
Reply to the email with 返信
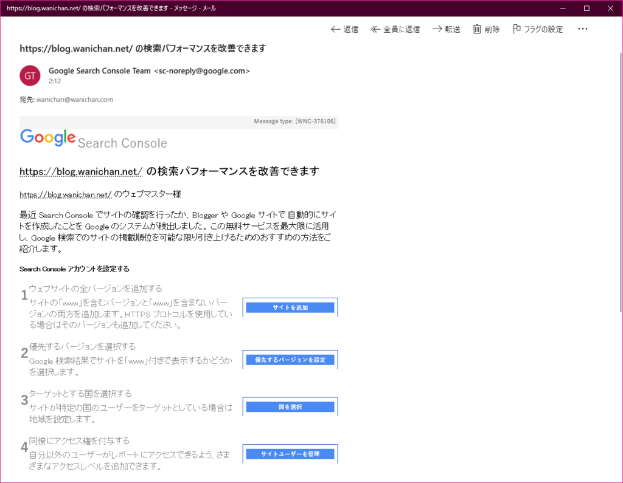click(x=344, y=29)
